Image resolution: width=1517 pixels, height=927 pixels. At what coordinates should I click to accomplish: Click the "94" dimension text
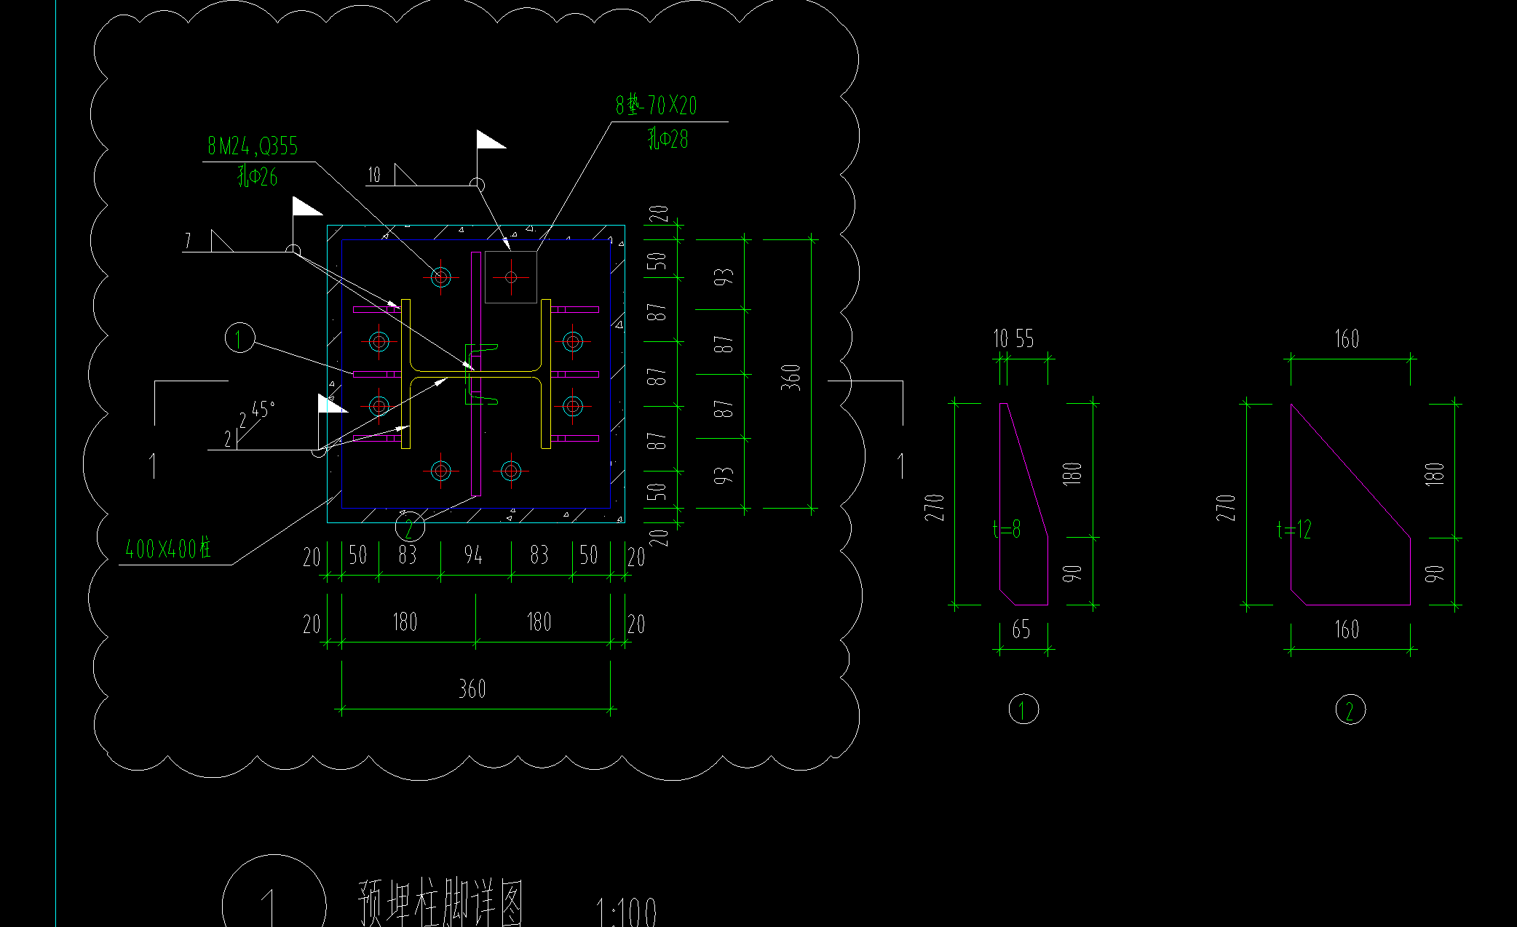click(x=473, y=555)
